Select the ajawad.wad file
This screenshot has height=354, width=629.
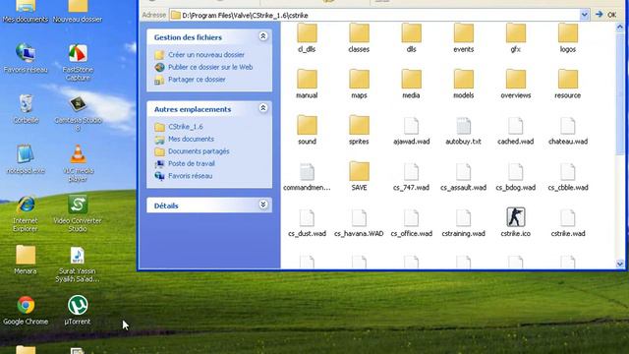(411, 131)
